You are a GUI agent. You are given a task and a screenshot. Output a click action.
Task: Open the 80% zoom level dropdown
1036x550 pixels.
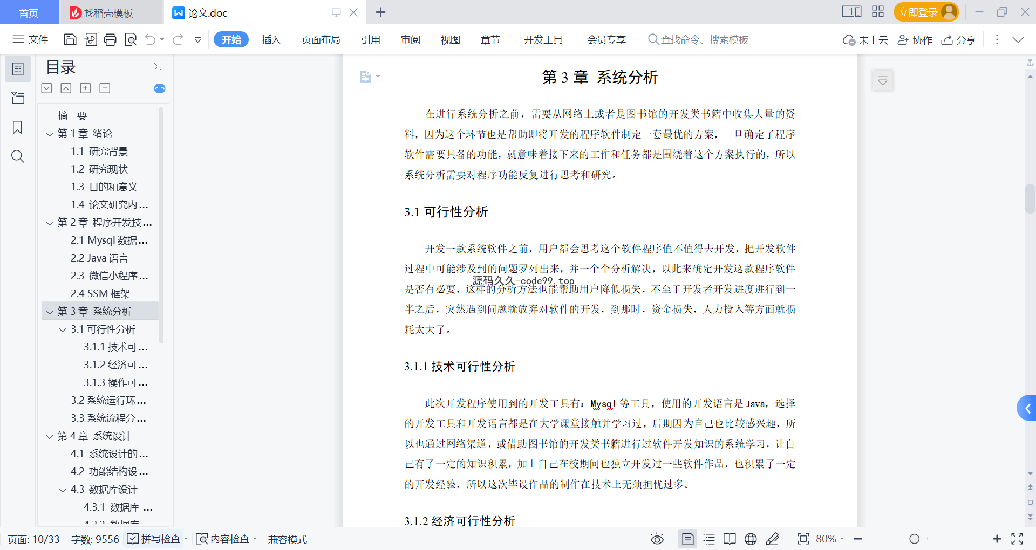(829, 539)
